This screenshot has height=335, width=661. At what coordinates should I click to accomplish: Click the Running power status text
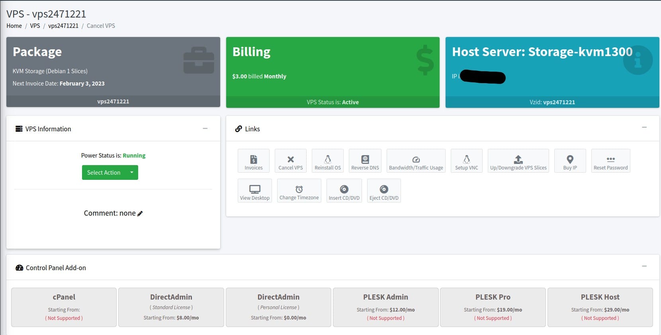[134, 156]
